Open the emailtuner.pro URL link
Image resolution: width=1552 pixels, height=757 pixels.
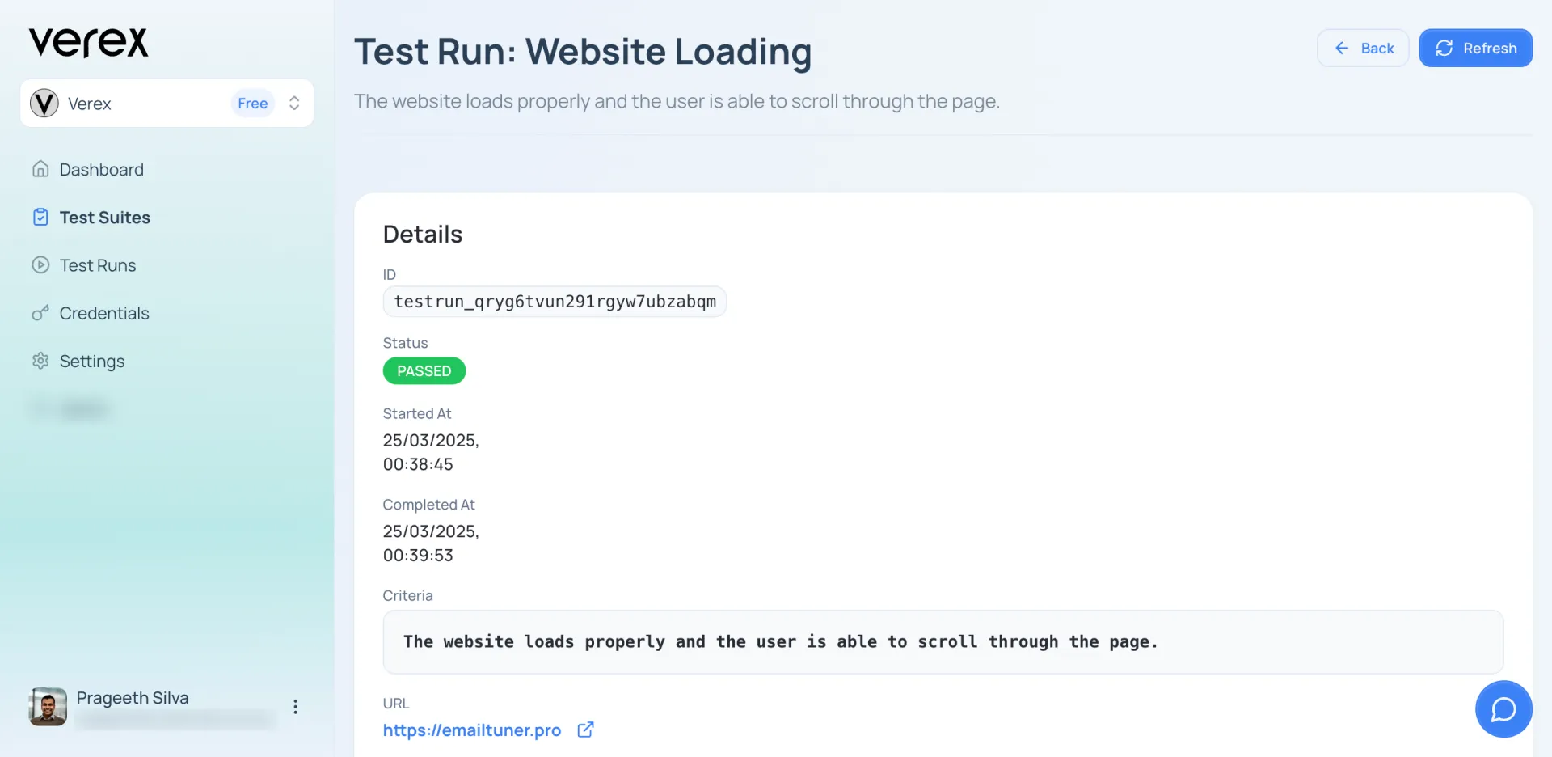(x=471, y=730)
